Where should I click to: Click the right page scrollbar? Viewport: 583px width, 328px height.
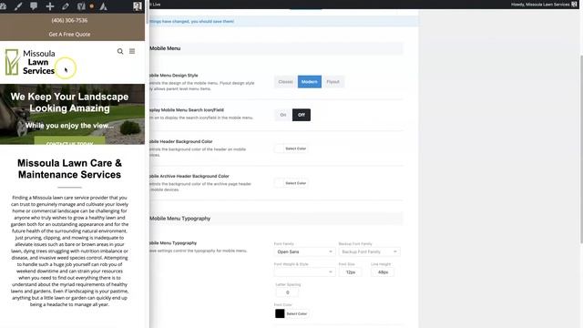click(x=581, y=149)
